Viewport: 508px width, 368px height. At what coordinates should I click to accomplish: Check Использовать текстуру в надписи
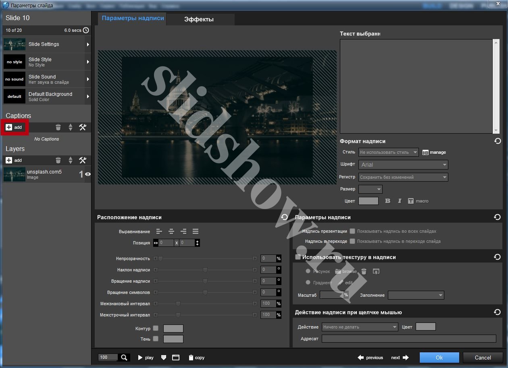coord(298,257)
